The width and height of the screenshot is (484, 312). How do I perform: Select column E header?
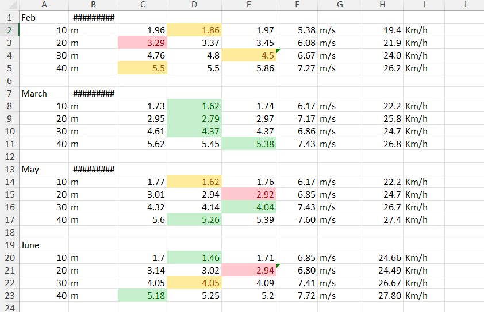249,5
